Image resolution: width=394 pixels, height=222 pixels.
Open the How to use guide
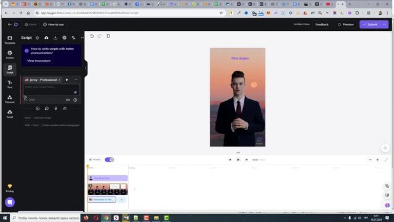[54, 25]
